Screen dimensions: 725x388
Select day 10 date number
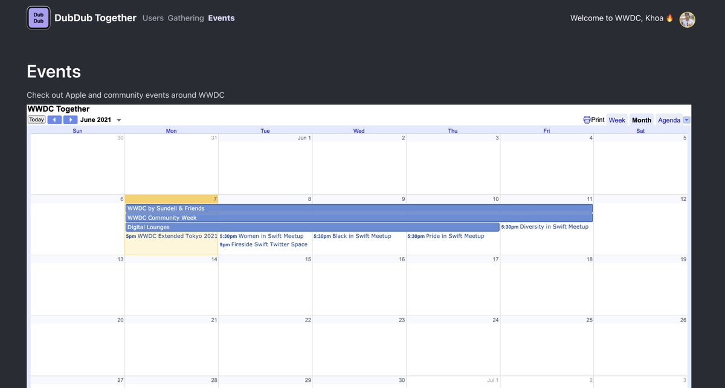[495, 199]
